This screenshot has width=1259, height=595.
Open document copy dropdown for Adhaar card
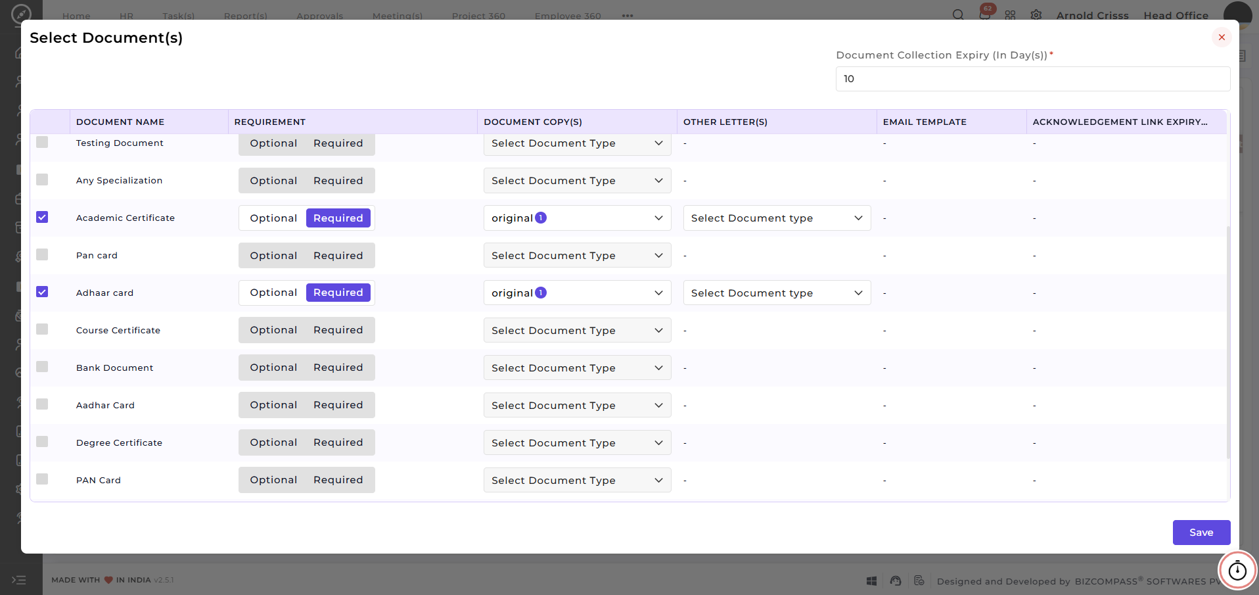[577, 293]
